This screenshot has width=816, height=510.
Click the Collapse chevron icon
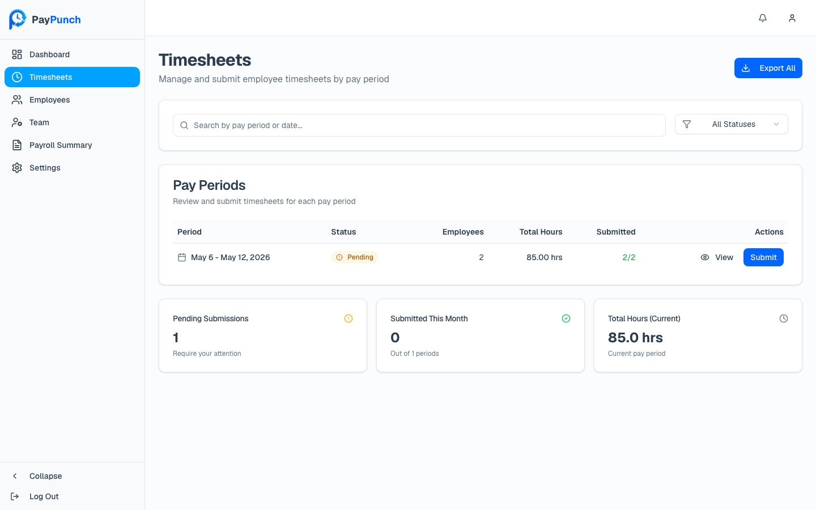[x=15, y=476]
